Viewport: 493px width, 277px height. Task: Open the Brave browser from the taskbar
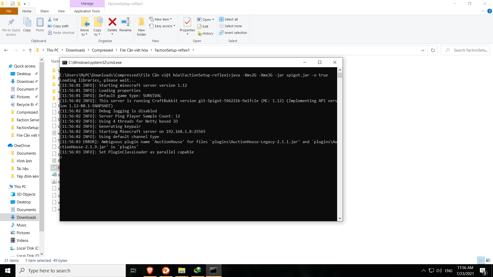click(x=150, y=270)
